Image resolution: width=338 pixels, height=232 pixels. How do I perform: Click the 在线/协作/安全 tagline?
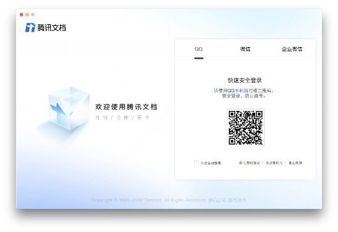pos(123,118)
